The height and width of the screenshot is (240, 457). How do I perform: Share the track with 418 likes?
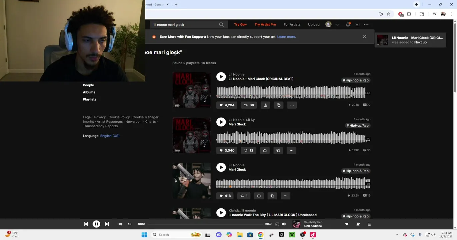pos(259,196)
